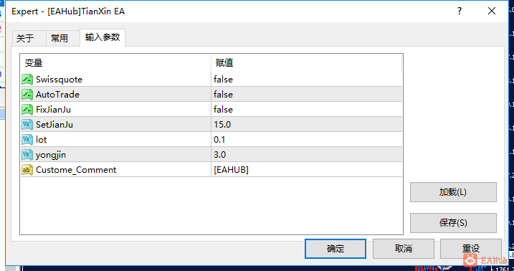Select the AutoTrade false value cell
The width and height of the screenshot is (514, 271).
point(307,95)
